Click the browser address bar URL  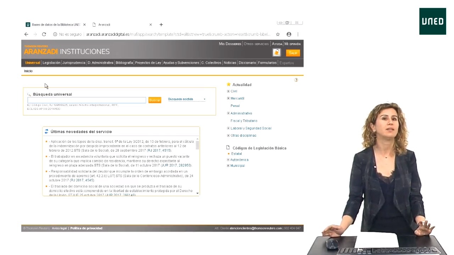tap(178, 34)
